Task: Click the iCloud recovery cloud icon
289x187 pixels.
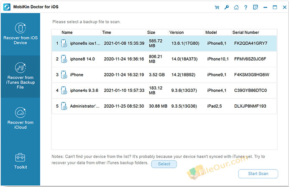Action: [x=20, y=113]
